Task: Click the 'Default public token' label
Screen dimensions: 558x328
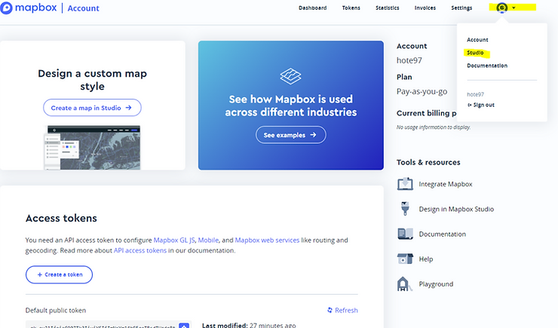Action: tap(56, 310)
